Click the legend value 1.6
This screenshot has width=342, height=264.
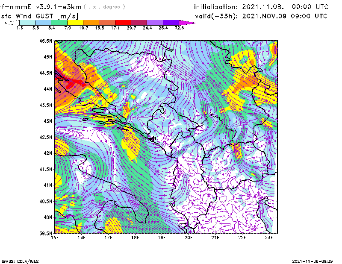click(20, 28)
